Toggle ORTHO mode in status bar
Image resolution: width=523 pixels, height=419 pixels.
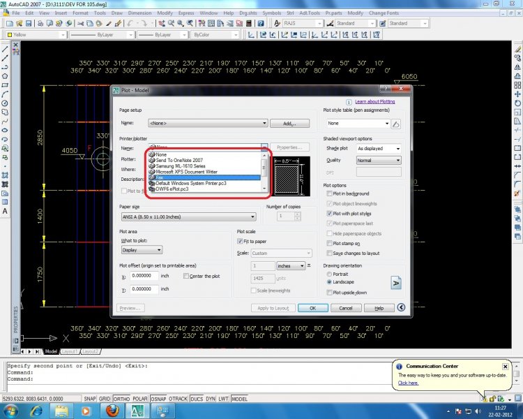click(121, 399)
